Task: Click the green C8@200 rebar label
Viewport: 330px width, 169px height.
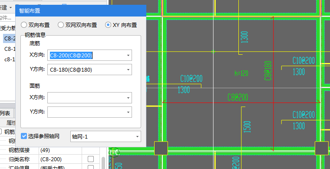Action: pos(238,97)
